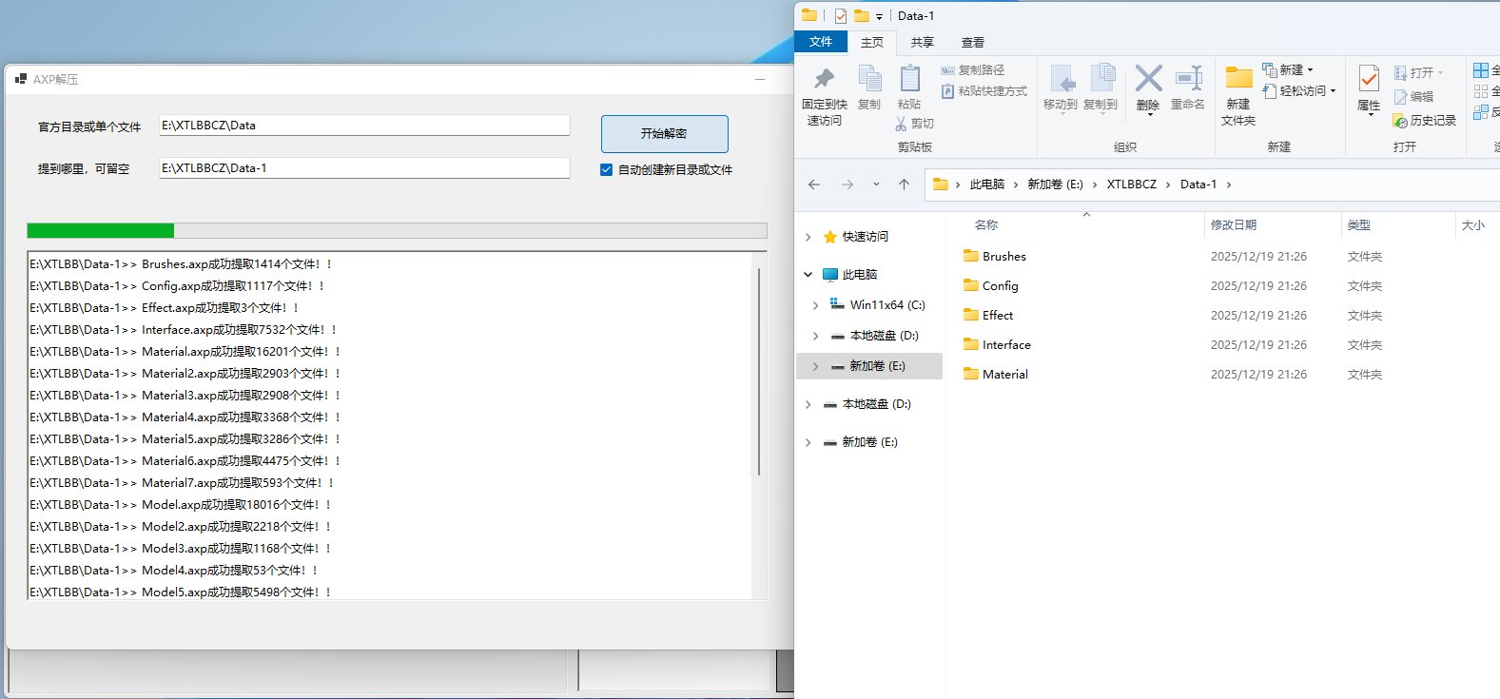Toggle auto-create directory checkbox
The height and width of the screenshot is (699, 1500).
tap(607, 169)
